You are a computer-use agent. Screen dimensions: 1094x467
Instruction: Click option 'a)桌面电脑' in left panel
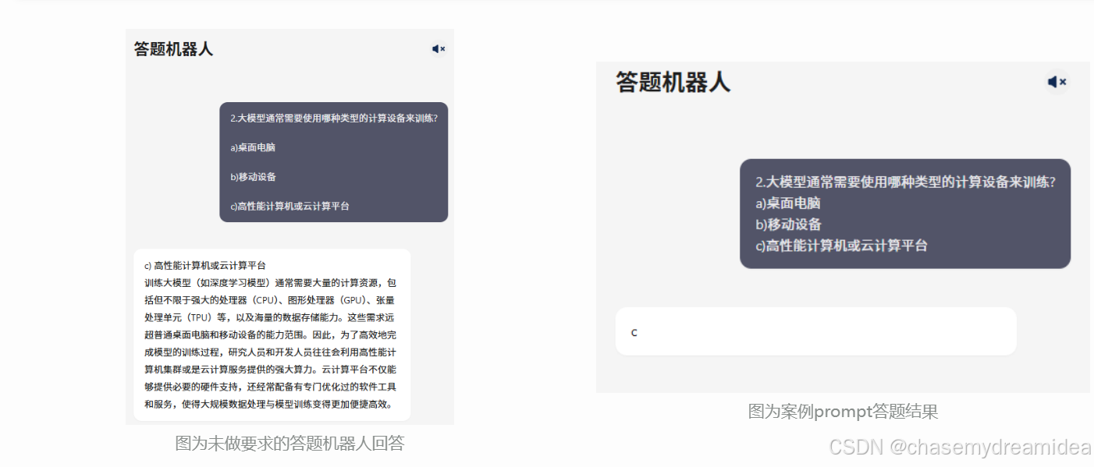point(253,147)
